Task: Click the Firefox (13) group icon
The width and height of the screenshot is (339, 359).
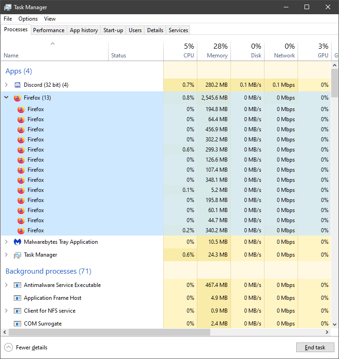Action: [17, 98]
